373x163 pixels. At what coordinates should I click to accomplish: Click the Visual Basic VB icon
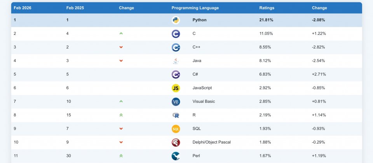tap(176, 102)
